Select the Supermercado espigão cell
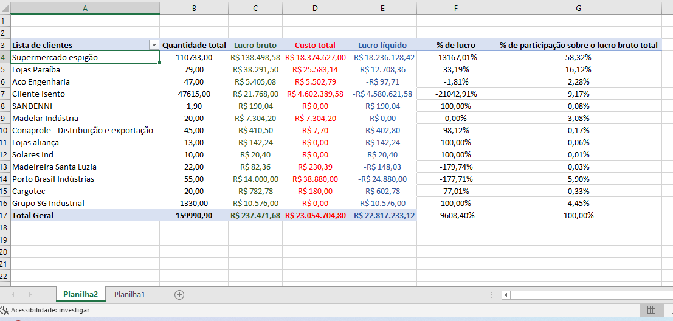 point(85,57)
